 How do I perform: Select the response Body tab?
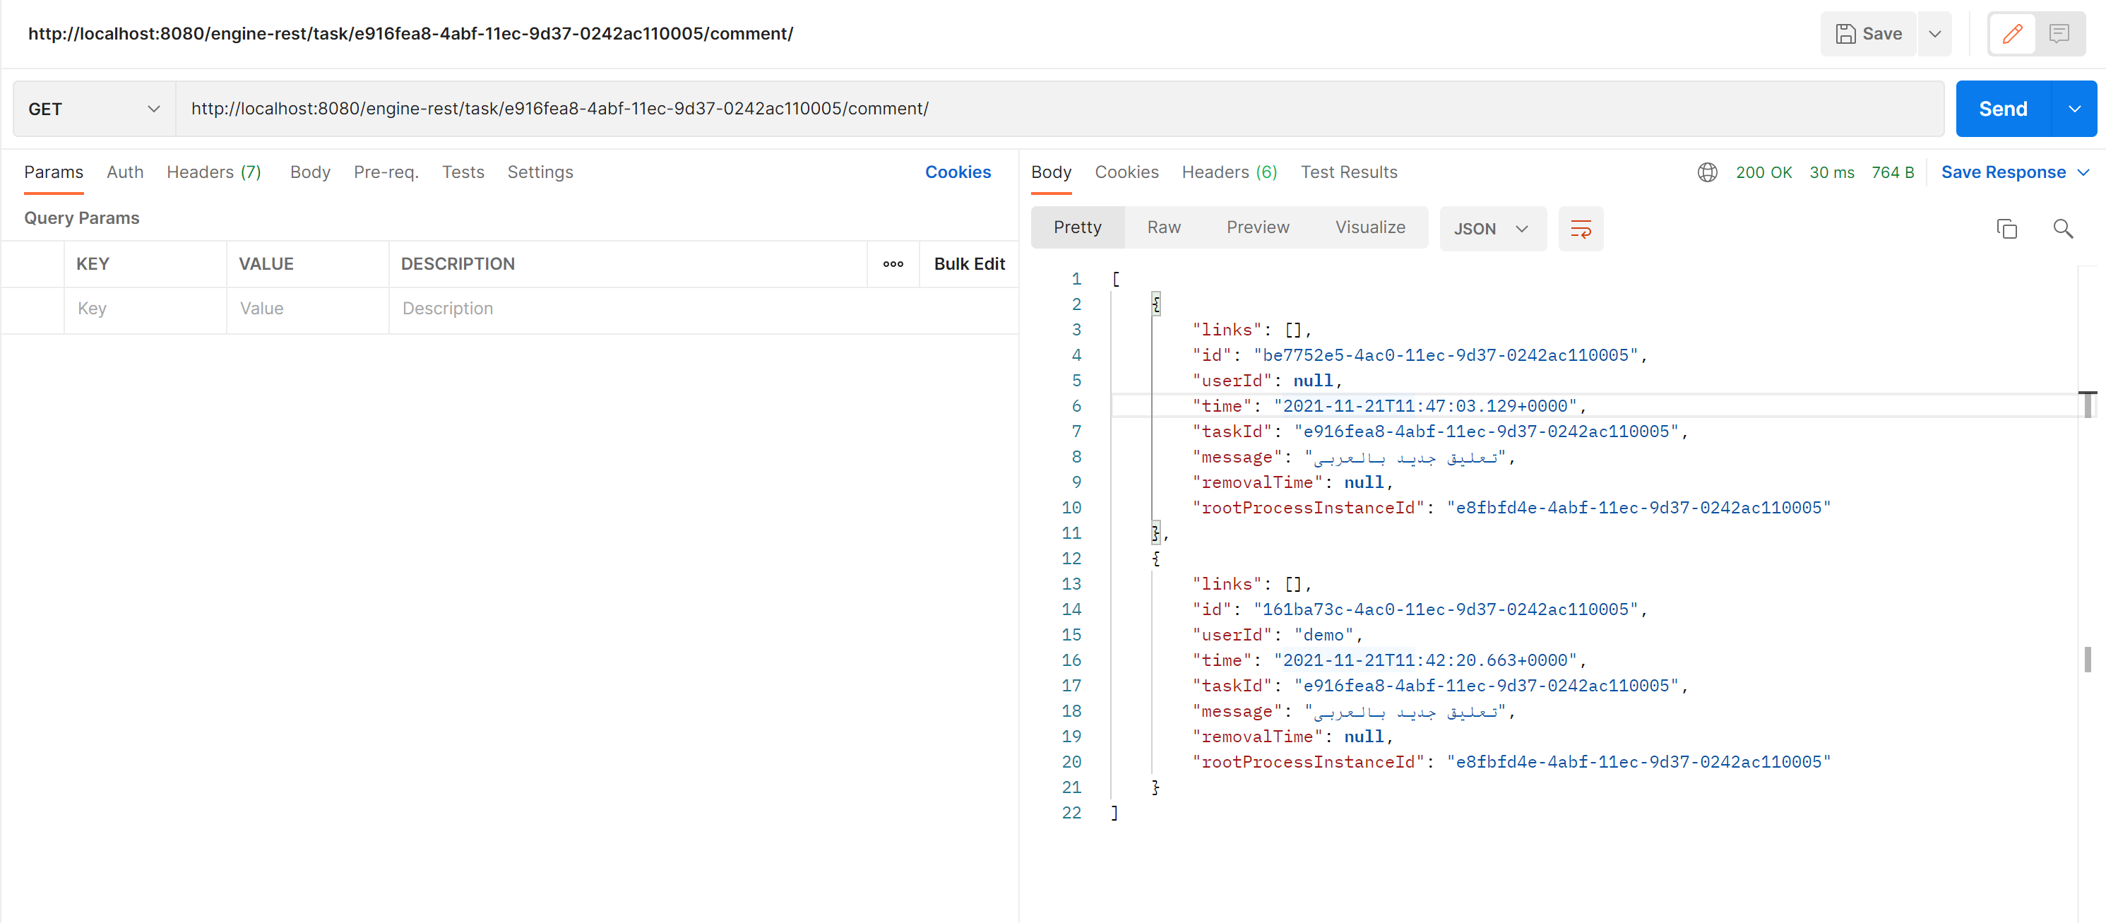tap(1052, 172)
